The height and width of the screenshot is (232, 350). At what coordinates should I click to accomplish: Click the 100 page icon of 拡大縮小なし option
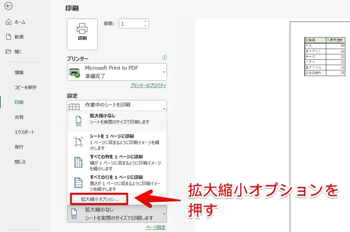click(x=79, y=121)
